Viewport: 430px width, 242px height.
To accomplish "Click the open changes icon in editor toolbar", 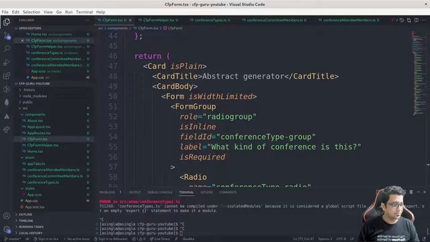I will pos(409,20).
